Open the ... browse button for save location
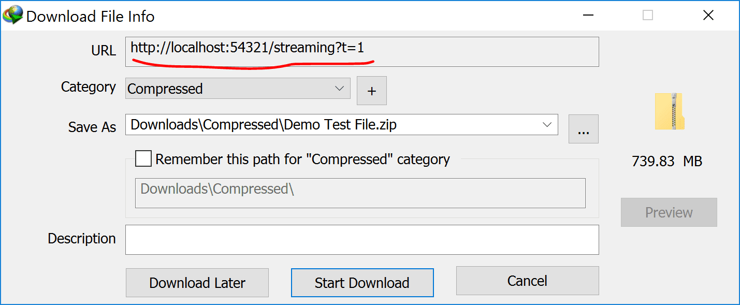The image size is (740, 305). [x=584, y=129]
